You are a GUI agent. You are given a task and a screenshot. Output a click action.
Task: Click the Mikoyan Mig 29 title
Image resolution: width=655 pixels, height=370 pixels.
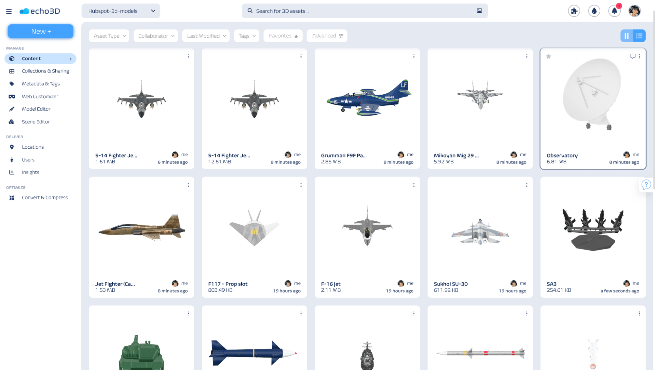456,156
